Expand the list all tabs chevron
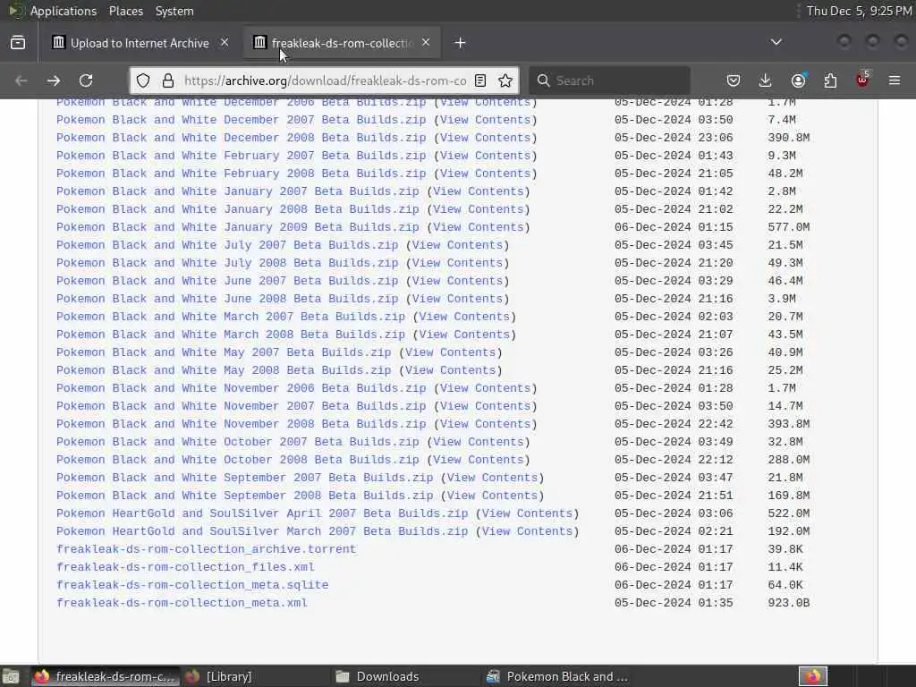Screen dimensions: 916x687 pos(776,42)
